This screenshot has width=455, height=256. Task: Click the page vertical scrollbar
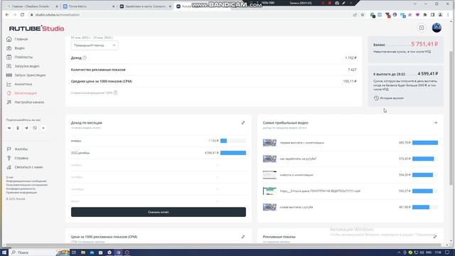pos(451,117)
